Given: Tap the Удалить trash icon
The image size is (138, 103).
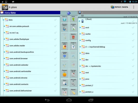Looking at the screenshot, I should tap(73, 37).
